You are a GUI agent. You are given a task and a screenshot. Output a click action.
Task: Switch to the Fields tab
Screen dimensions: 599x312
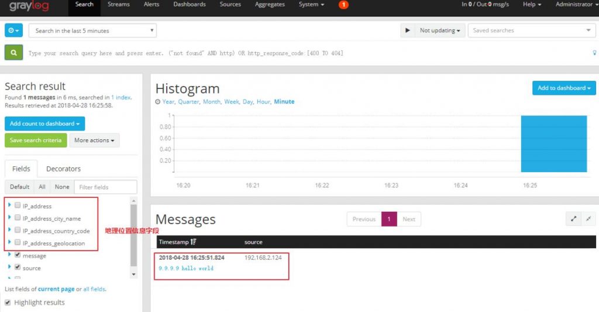[x=21, y=169]
